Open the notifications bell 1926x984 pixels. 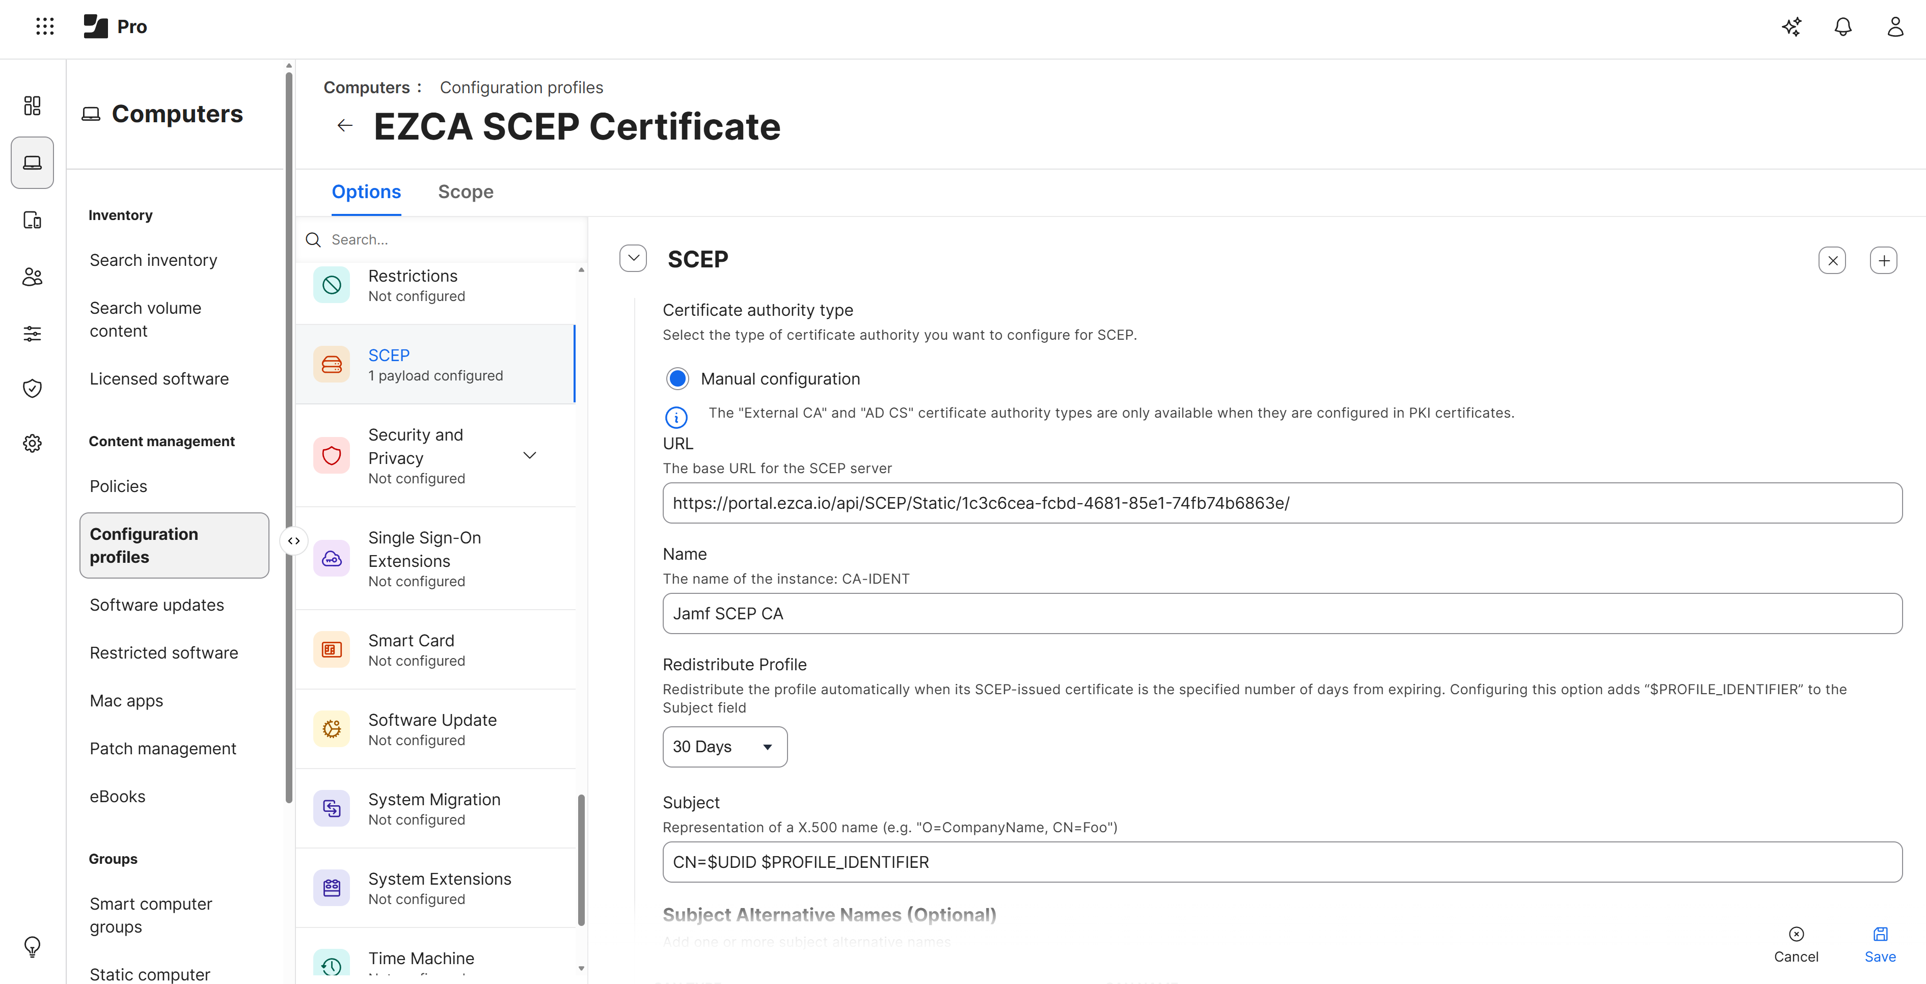1842,27
